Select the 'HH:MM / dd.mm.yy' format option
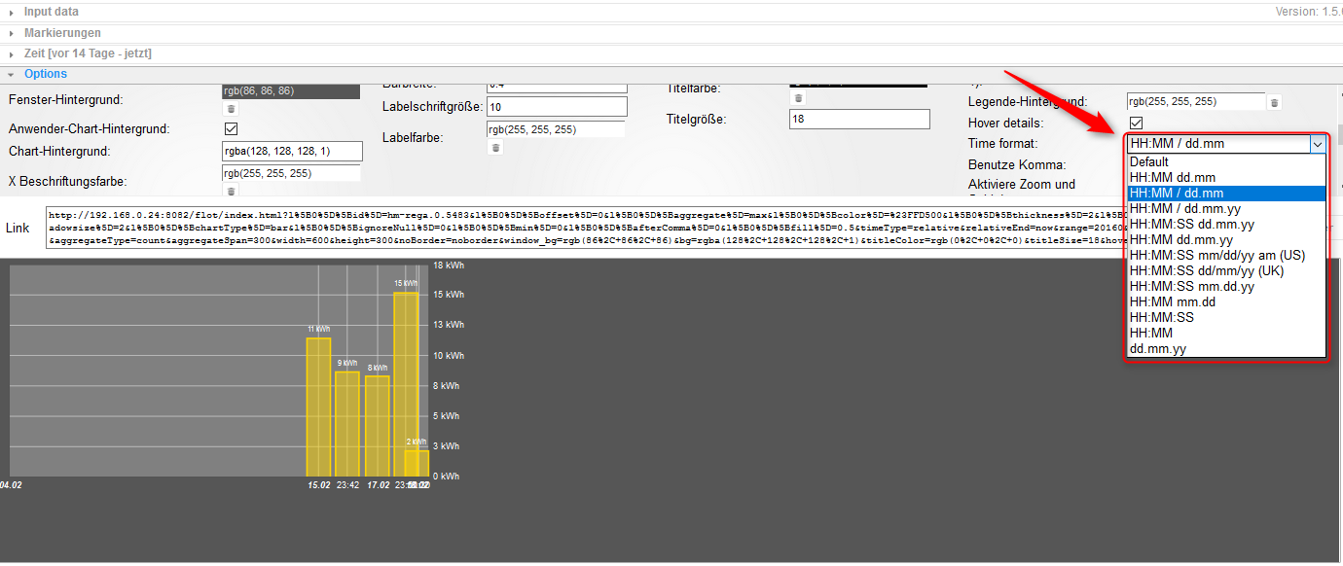The width and height of the screenshot is (1343, 566). 1226,208
